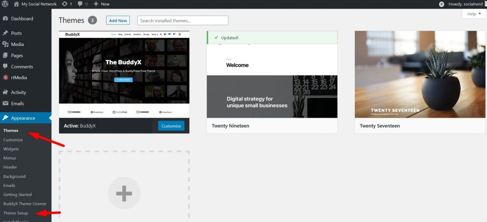487x222 pixels.
Task: Open the Appearance menu label
Action: (23, 118)
